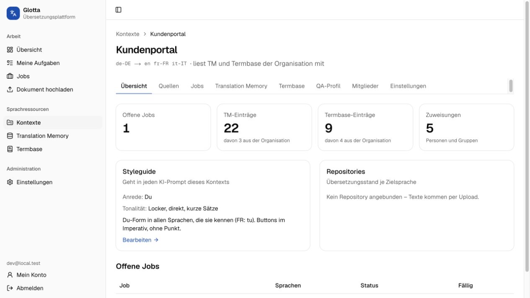This screenshot has width=530, height=298.
Task: Open Termbase in the sidebar
Action: click(53, 149)
